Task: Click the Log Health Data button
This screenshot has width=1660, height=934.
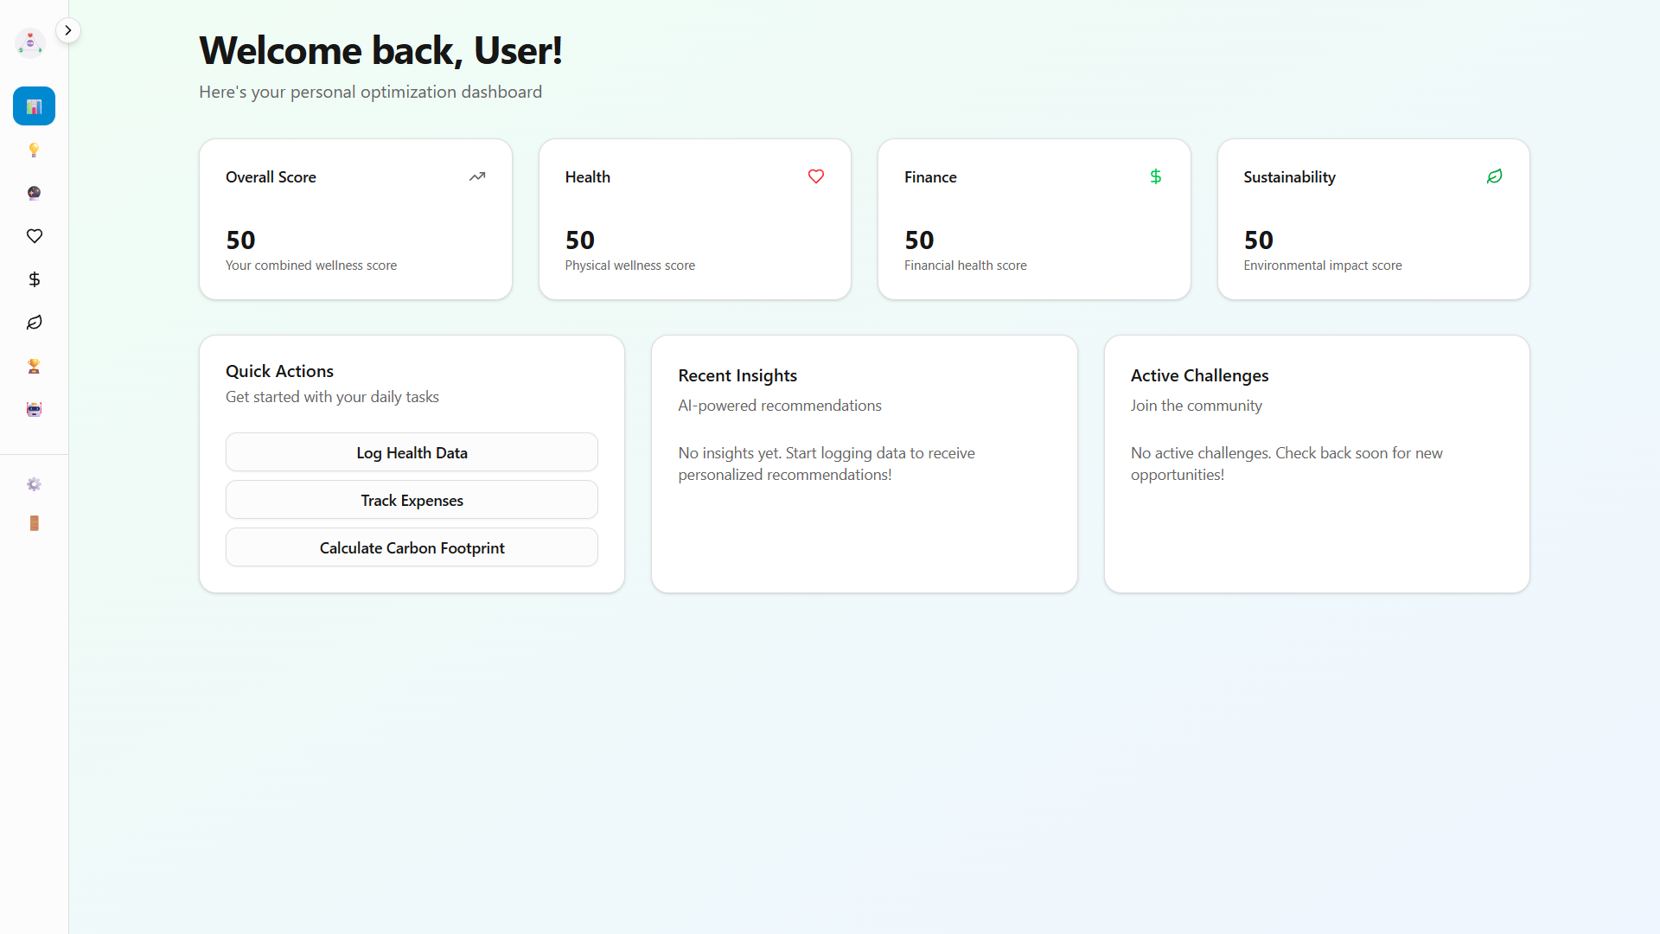Action: click(x=412, y=452)
